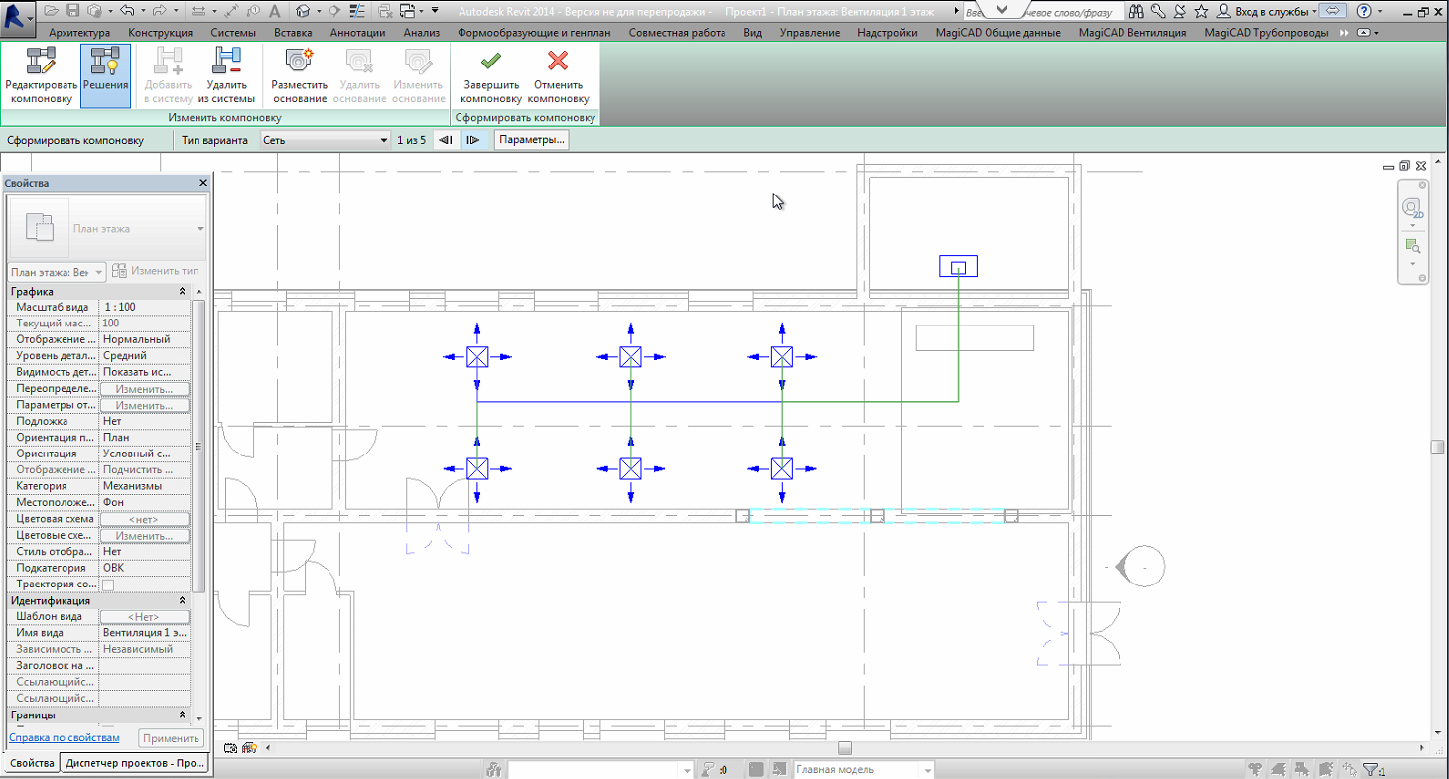Image resolution: width=1449 pixels, height=779 pixels.
Task: Click the Цветовая схема <нет> button
Action: pos(144,520)
